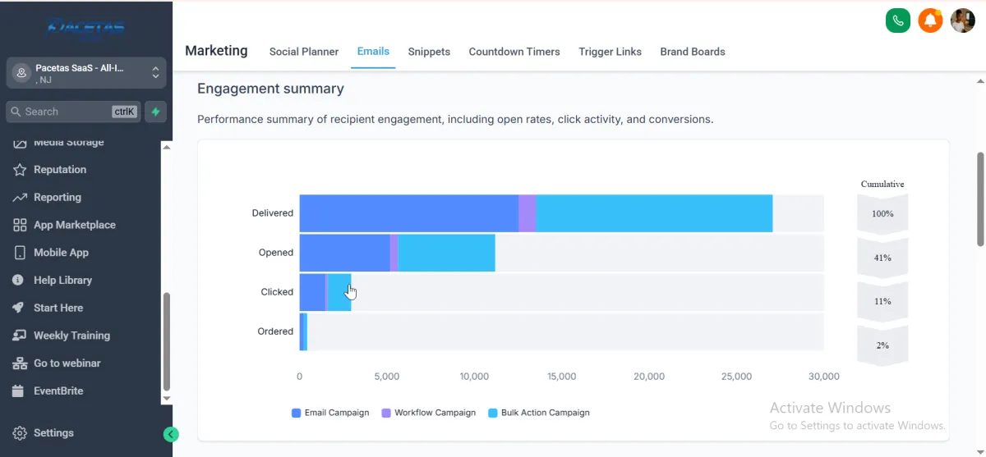This screenshot has height=457, width=986.
Task: Toggle Bulk Action Campaign legend entry
Action: pyautogui.click(x=539, y=413)
